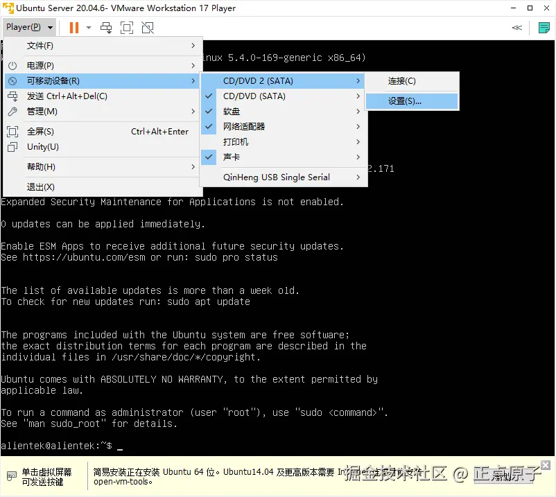Maximize the VMware Player window
556x497 pixels.
(x=530, y=8)
